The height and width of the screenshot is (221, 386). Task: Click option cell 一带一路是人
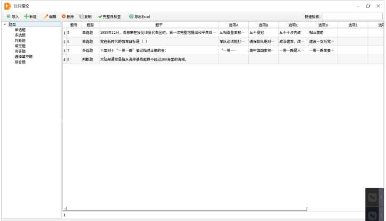click(293, 50)
